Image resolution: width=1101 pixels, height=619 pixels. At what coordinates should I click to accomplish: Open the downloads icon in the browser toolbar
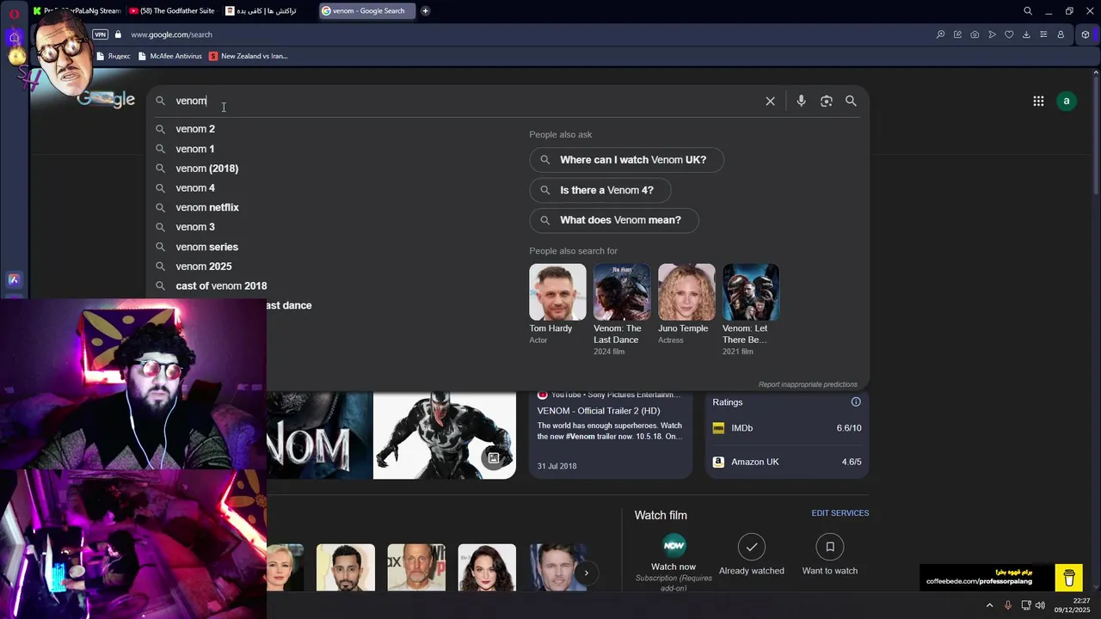click(1026, 34)
